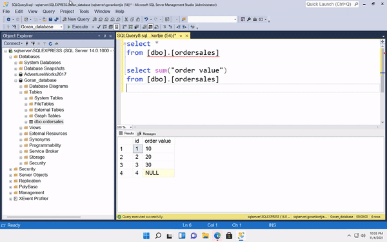Expand the dbo.ordersales table node
387x242 pixels.
coord(26,122)
